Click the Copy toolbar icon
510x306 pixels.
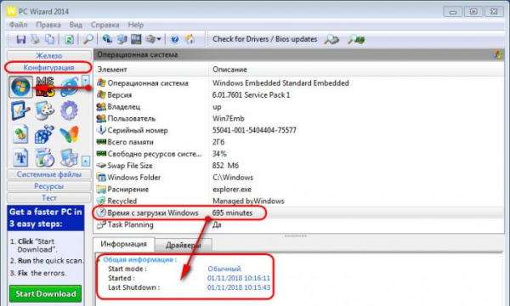(49, 39)
